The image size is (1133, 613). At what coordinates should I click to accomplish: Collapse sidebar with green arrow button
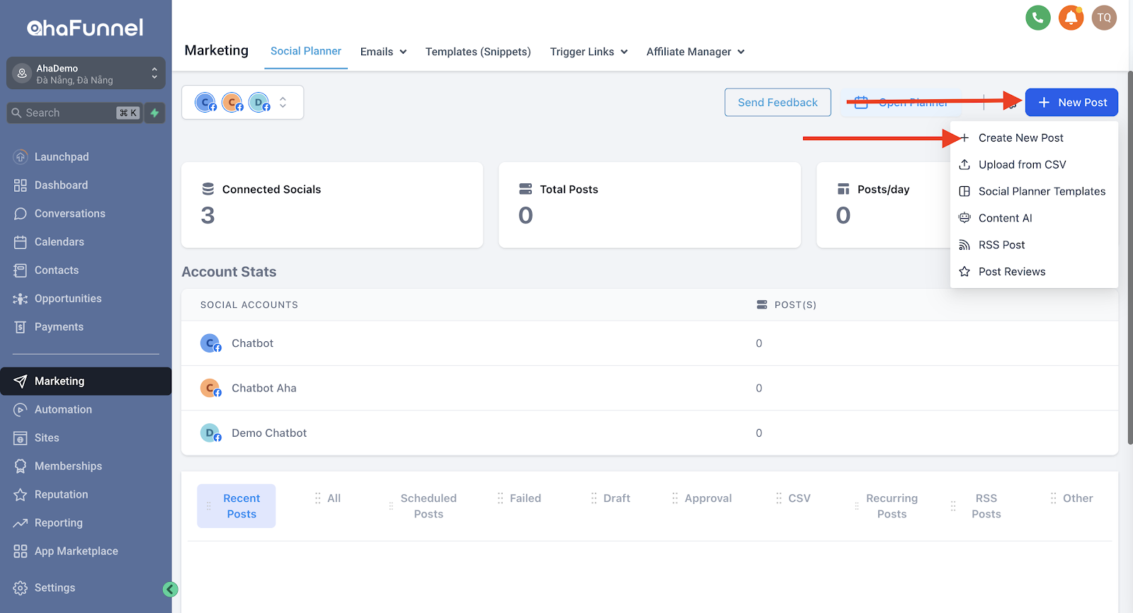pyautogui.click(x=170, y=589)
